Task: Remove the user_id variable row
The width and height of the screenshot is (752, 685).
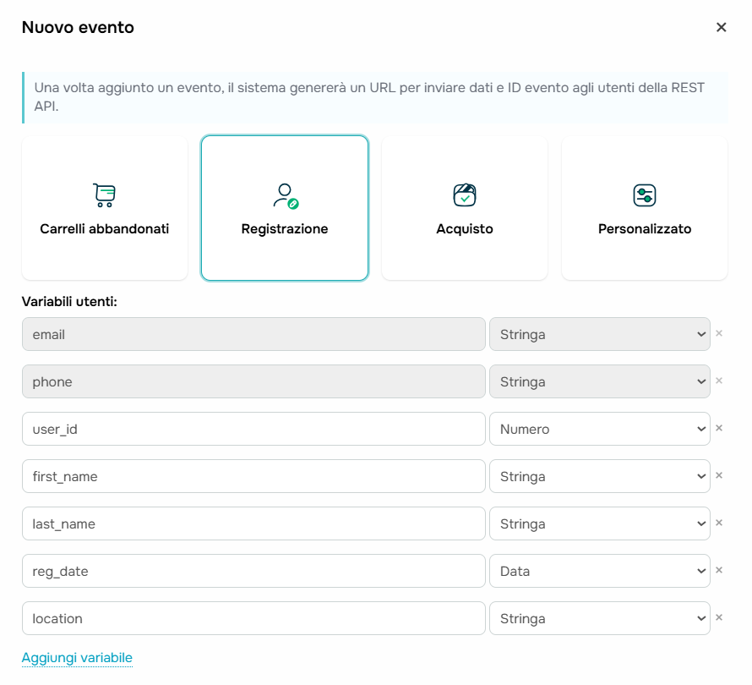Action: point(719,428)
